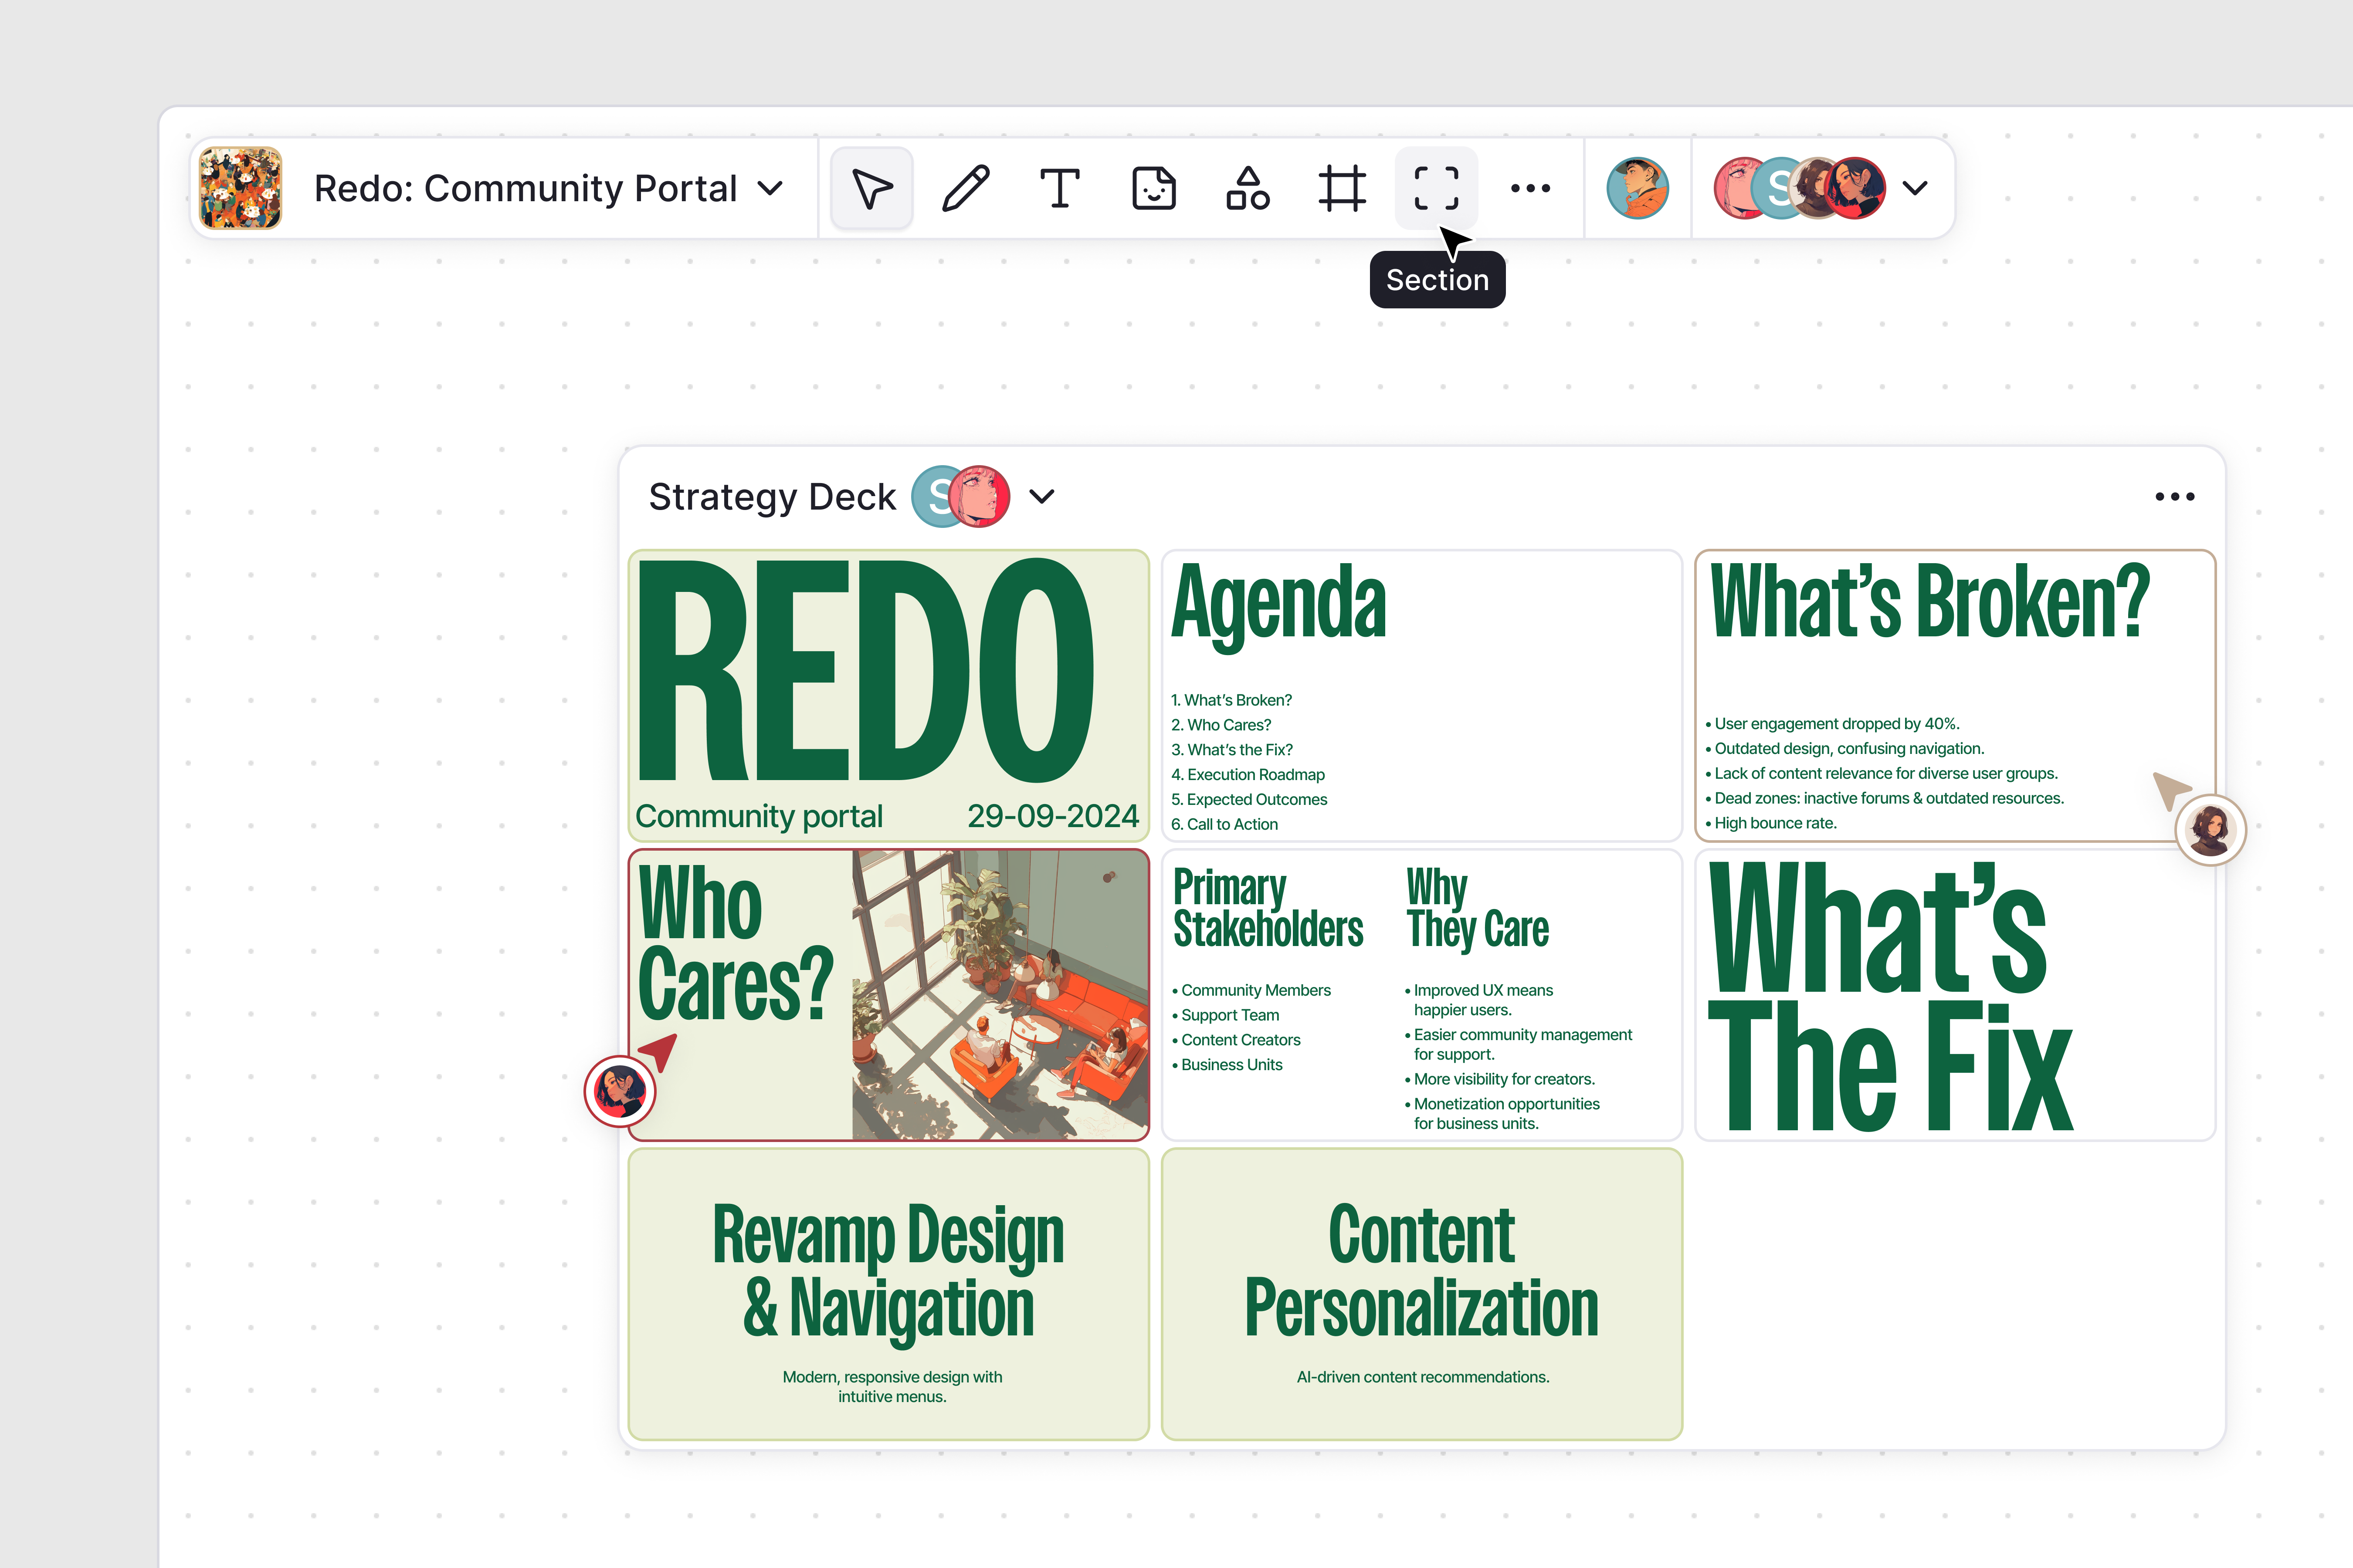The image size is (2353, 1568).
Task: Click the red collaborator avatar beside slide
Action: click(x=619, y=1091)
